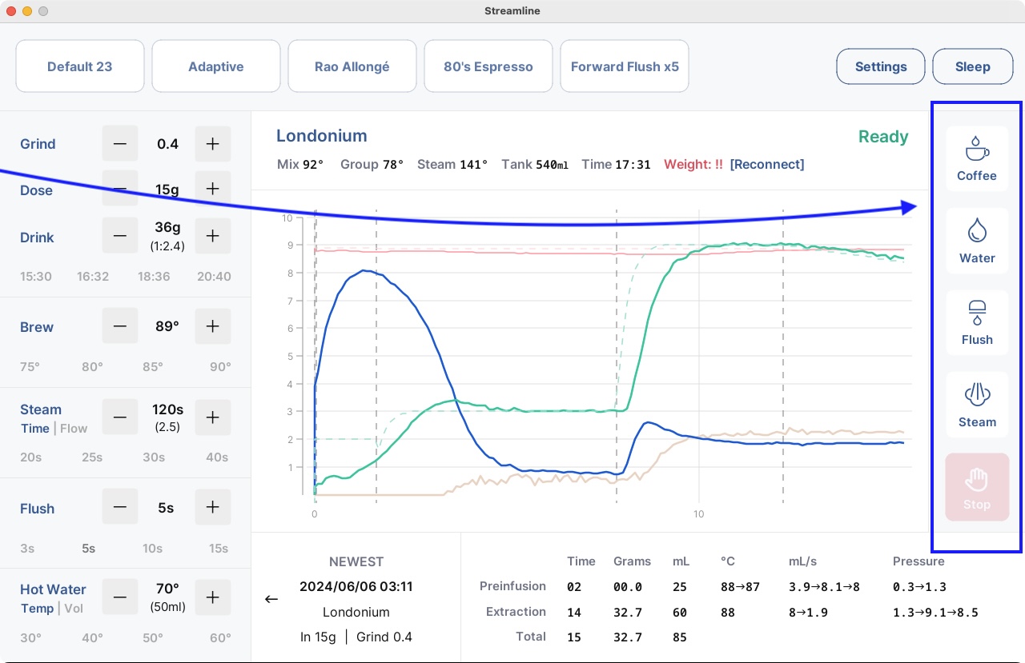The image size is (1025, 663).
Task: Switch Steam setting to Flow mode
Action: (74, 429)
